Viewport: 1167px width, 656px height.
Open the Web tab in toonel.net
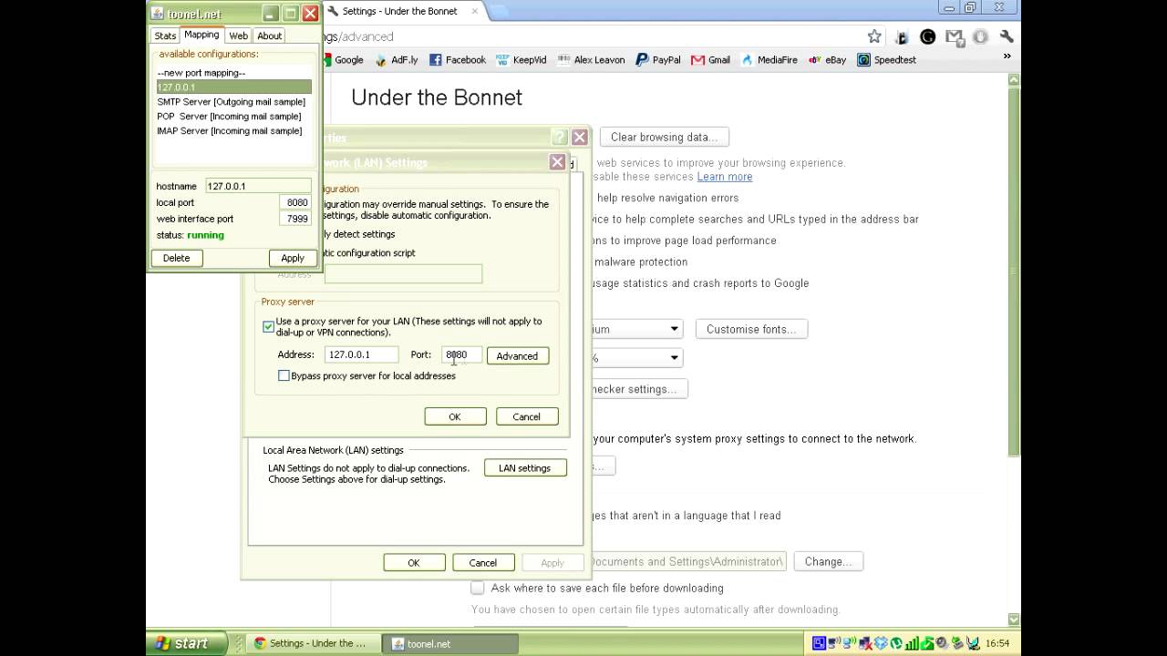[x=238, y=36]
